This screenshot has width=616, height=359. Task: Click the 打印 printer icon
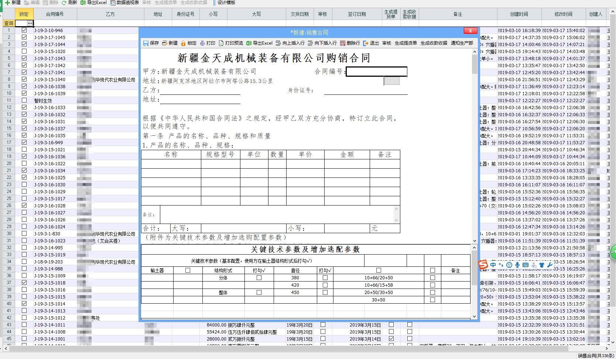click(202, 43)
